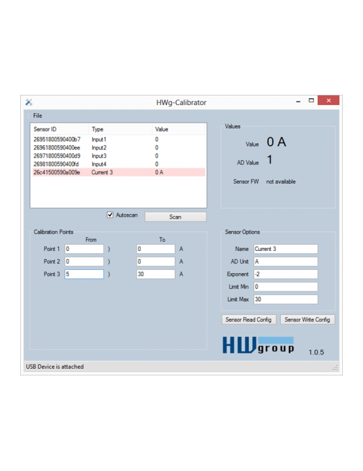Click the Type column header
363x471 pixels.
coord(120,129)
